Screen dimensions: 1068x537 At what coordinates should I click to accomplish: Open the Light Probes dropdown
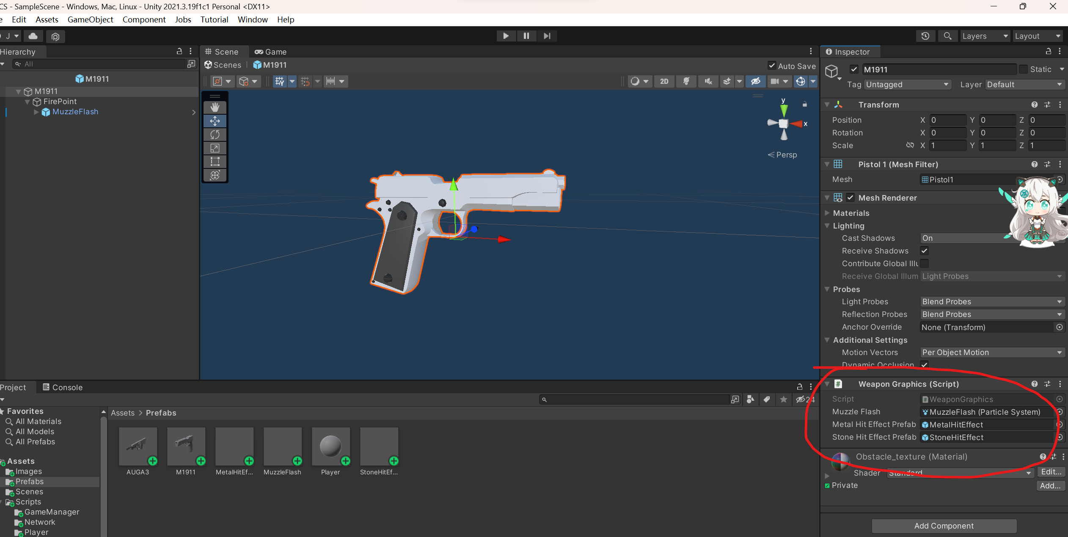pyautogui.click(x=992, y=302)
